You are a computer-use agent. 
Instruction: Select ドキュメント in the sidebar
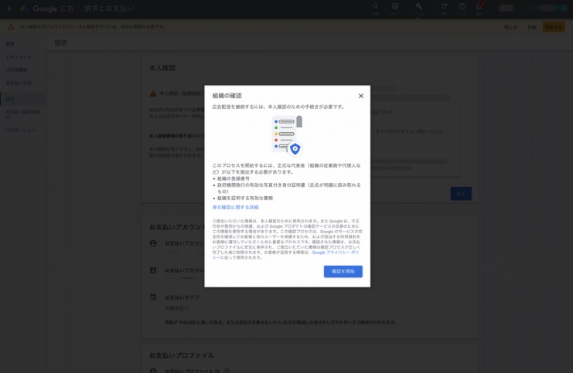[19, 57]
